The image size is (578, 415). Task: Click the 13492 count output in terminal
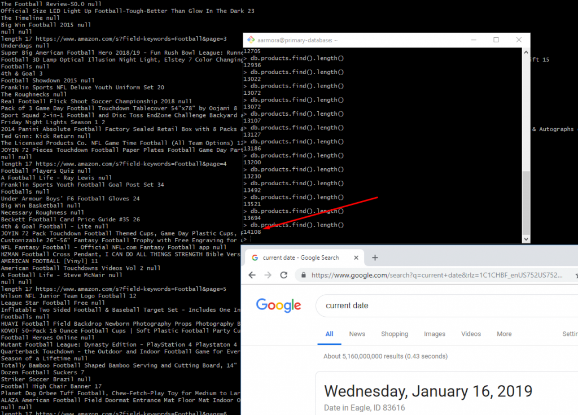252,190
